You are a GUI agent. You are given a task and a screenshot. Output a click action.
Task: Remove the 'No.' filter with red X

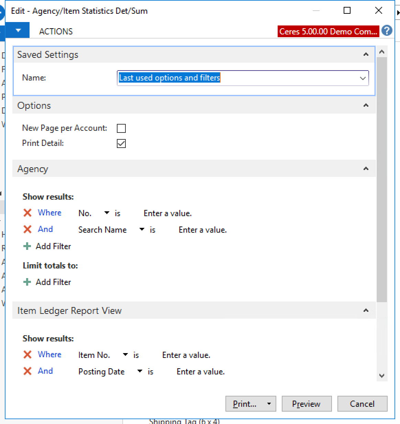(27, 213)
